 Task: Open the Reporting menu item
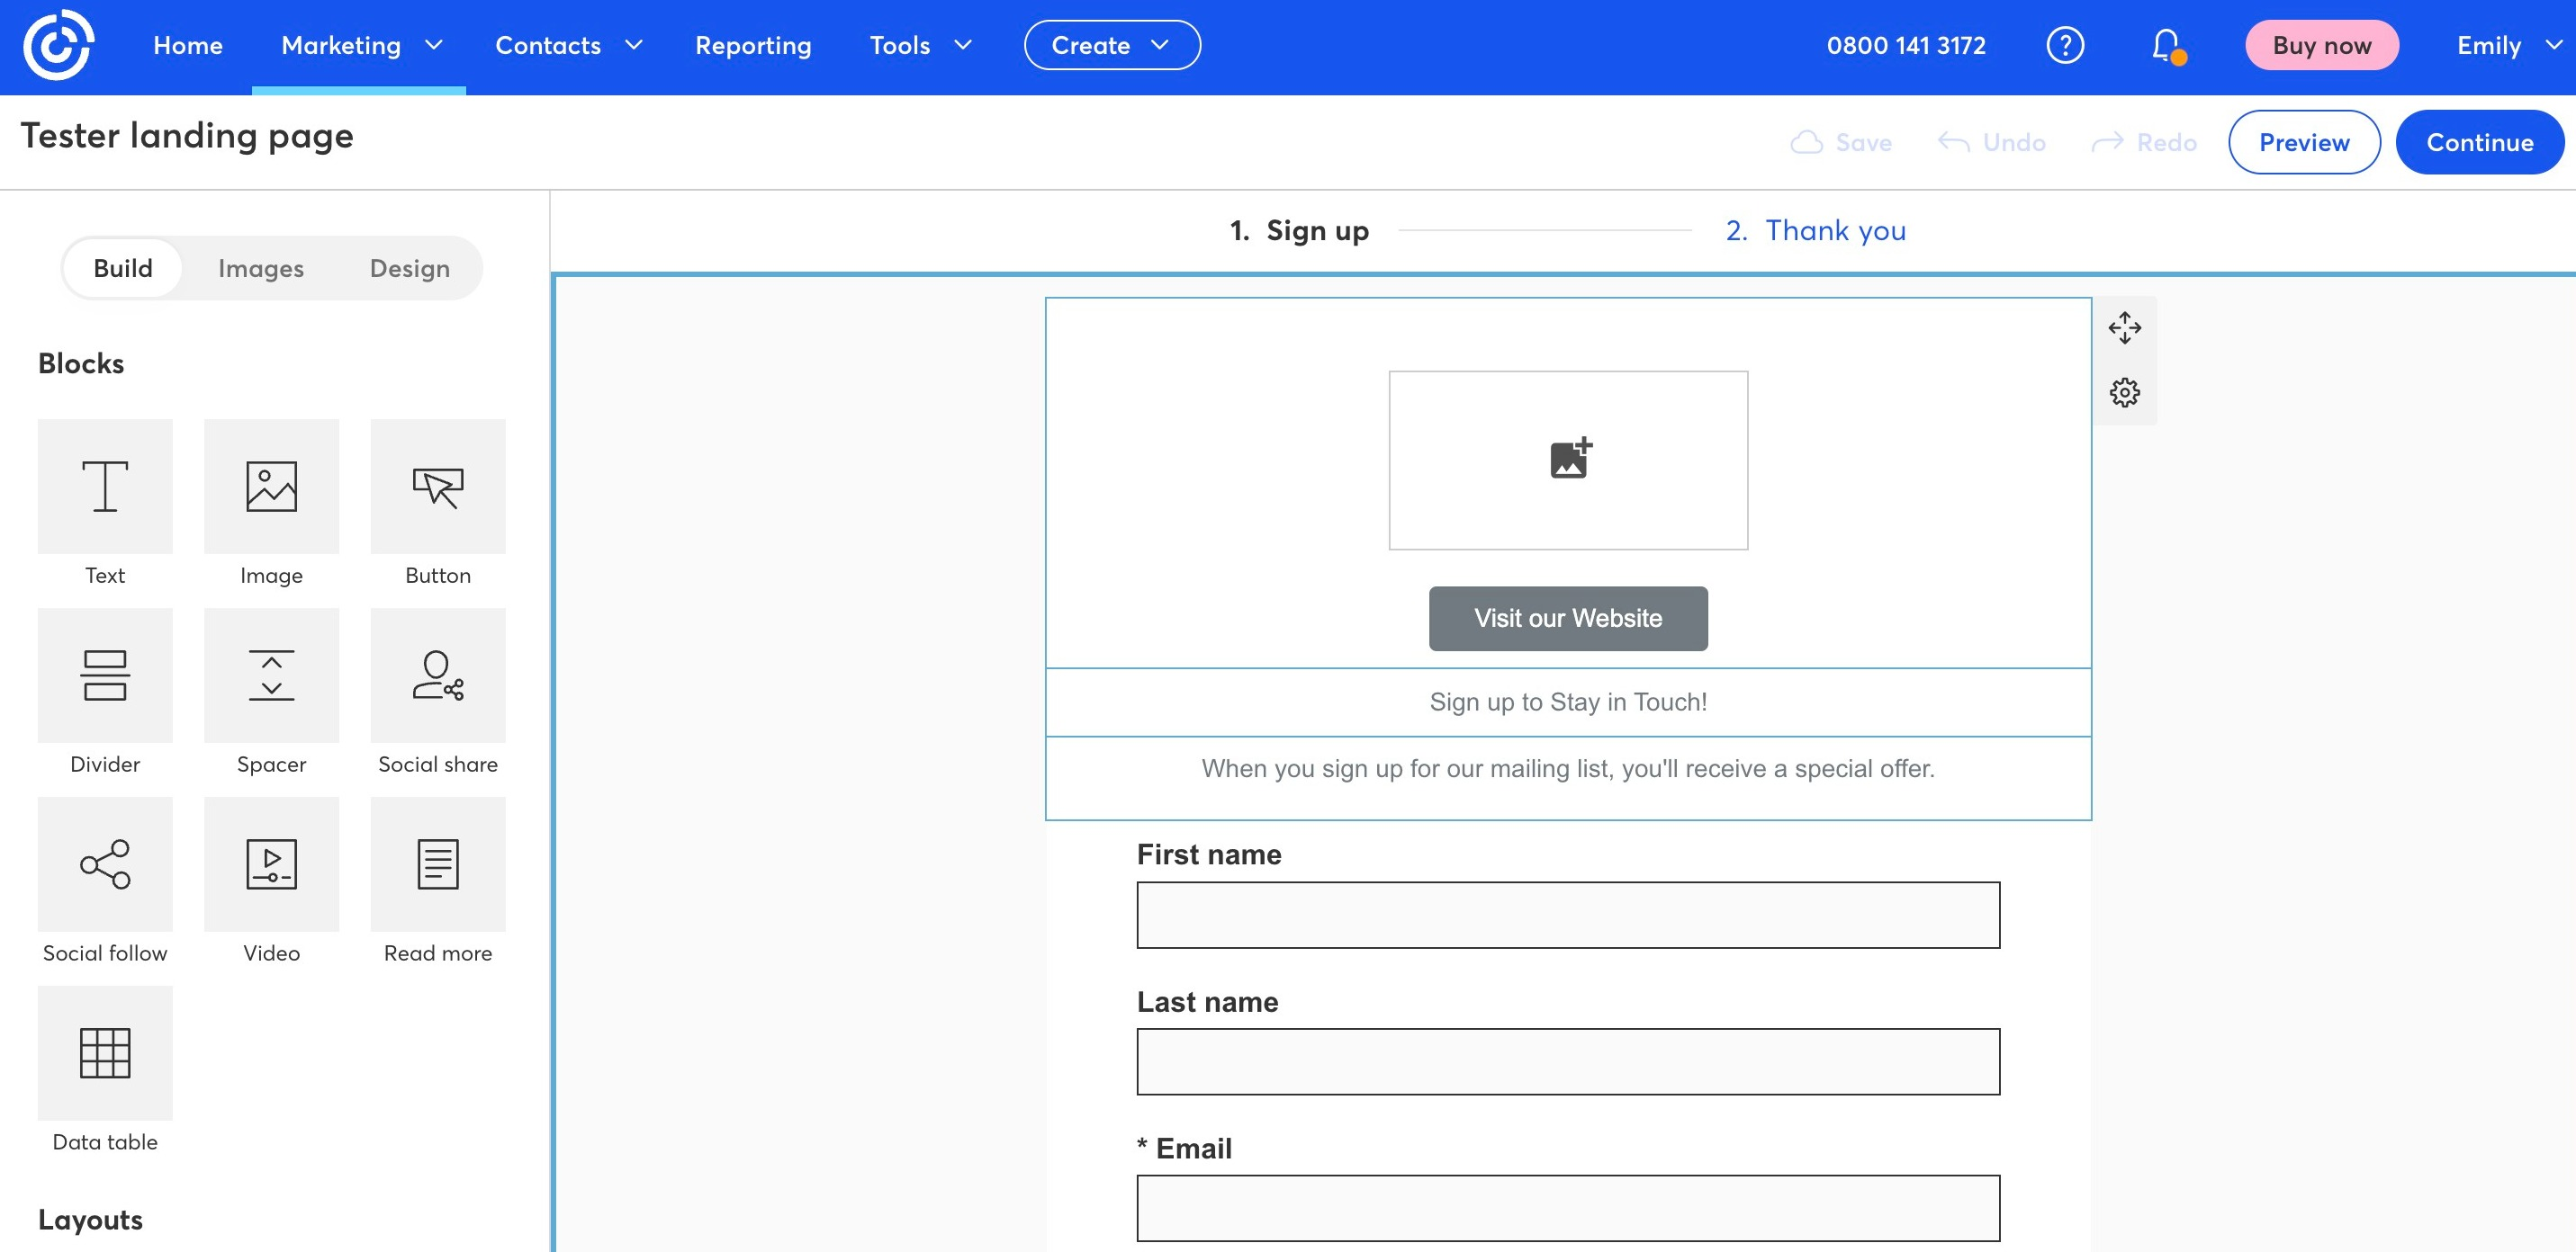click(x=753, y=45)
